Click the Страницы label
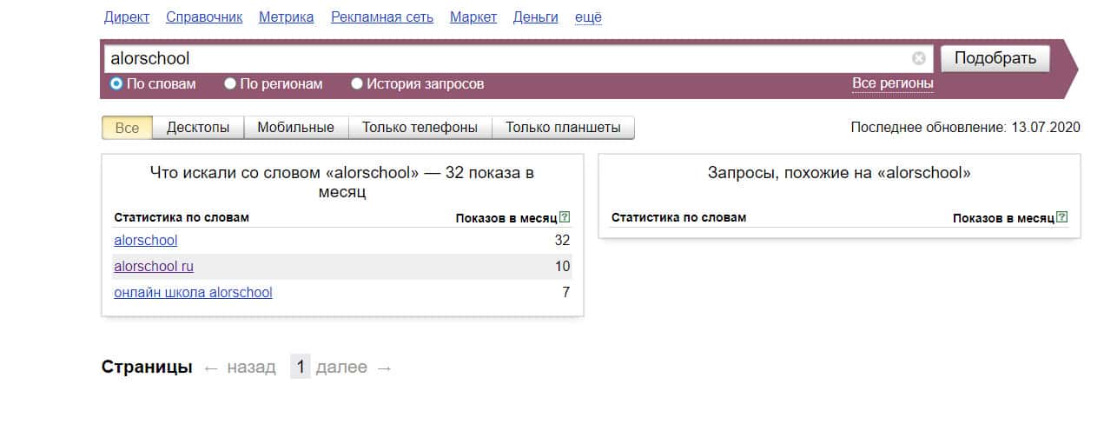1104x431 pixels. click(147, 367)
